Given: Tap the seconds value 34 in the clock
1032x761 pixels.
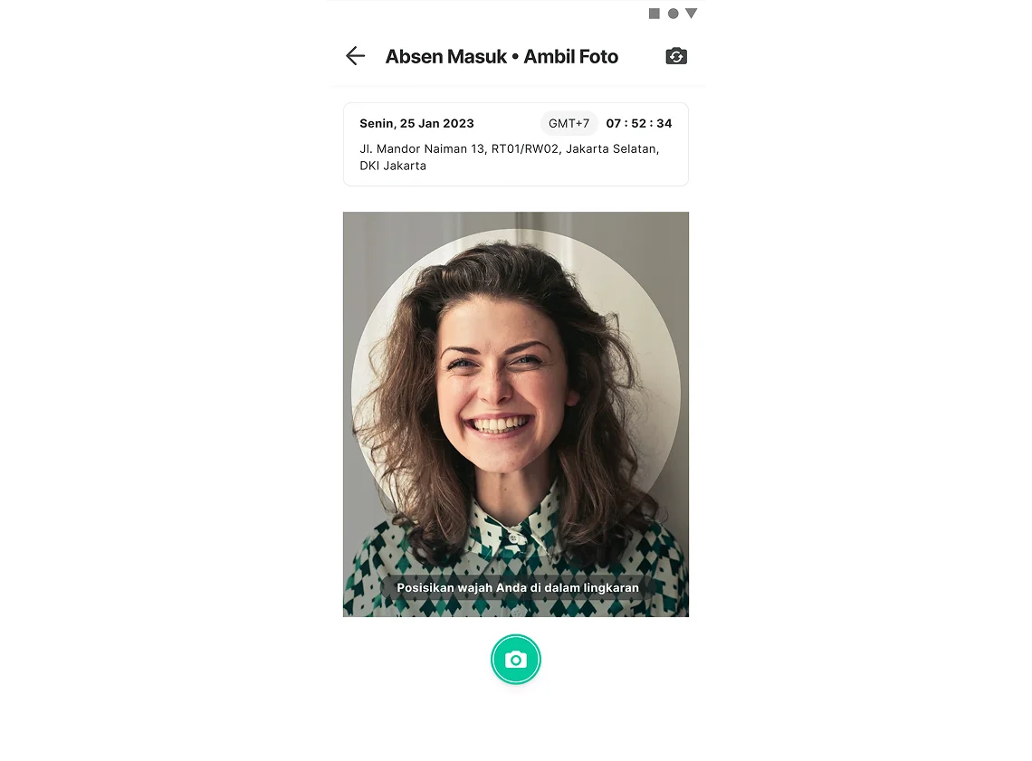Looking at the screenshot, I should [664, 123].
